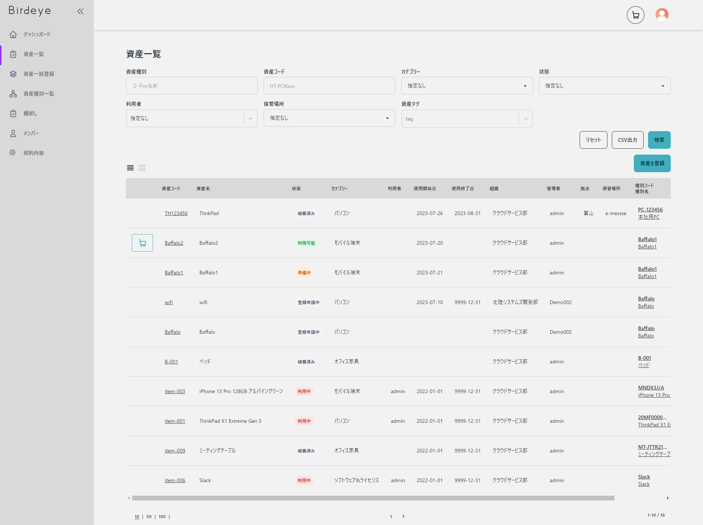Click the ダッシュボード home icon
Viewport: 703px width, 525px height.
click(13, 34)
